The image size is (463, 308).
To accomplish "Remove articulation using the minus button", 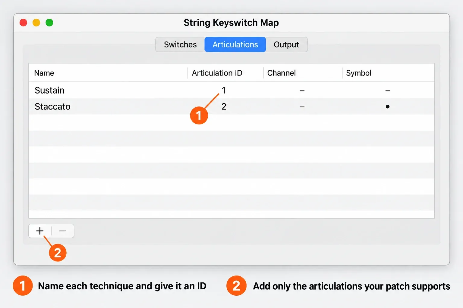I will pos(63,231).
